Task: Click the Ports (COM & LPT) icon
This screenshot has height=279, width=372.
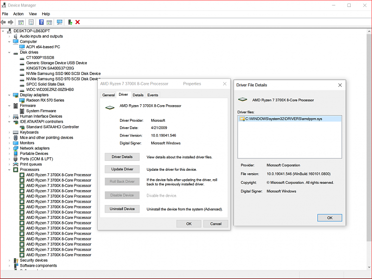Action: 16,159
